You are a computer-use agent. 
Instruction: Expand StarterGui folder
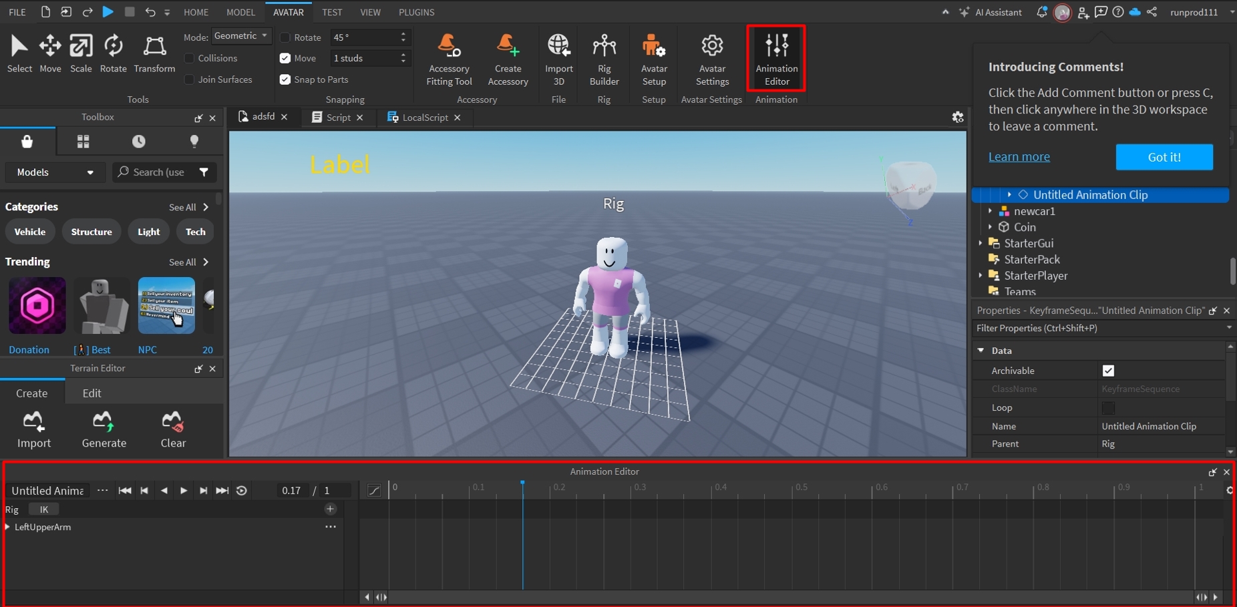pyautogui.click(x=980, y=243)
